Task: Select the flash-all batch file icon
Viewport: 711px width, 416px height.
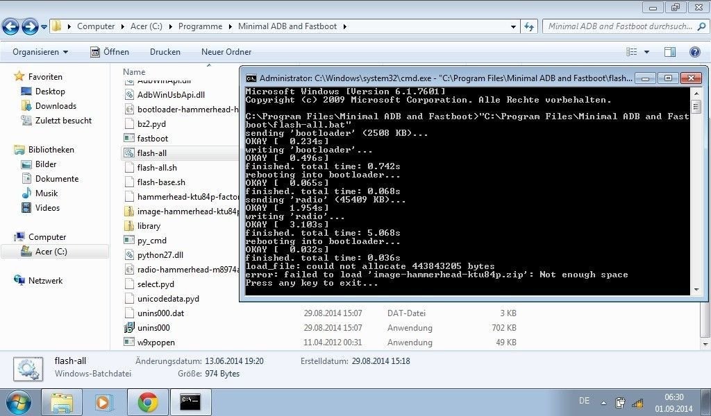Action: [129, 153]
